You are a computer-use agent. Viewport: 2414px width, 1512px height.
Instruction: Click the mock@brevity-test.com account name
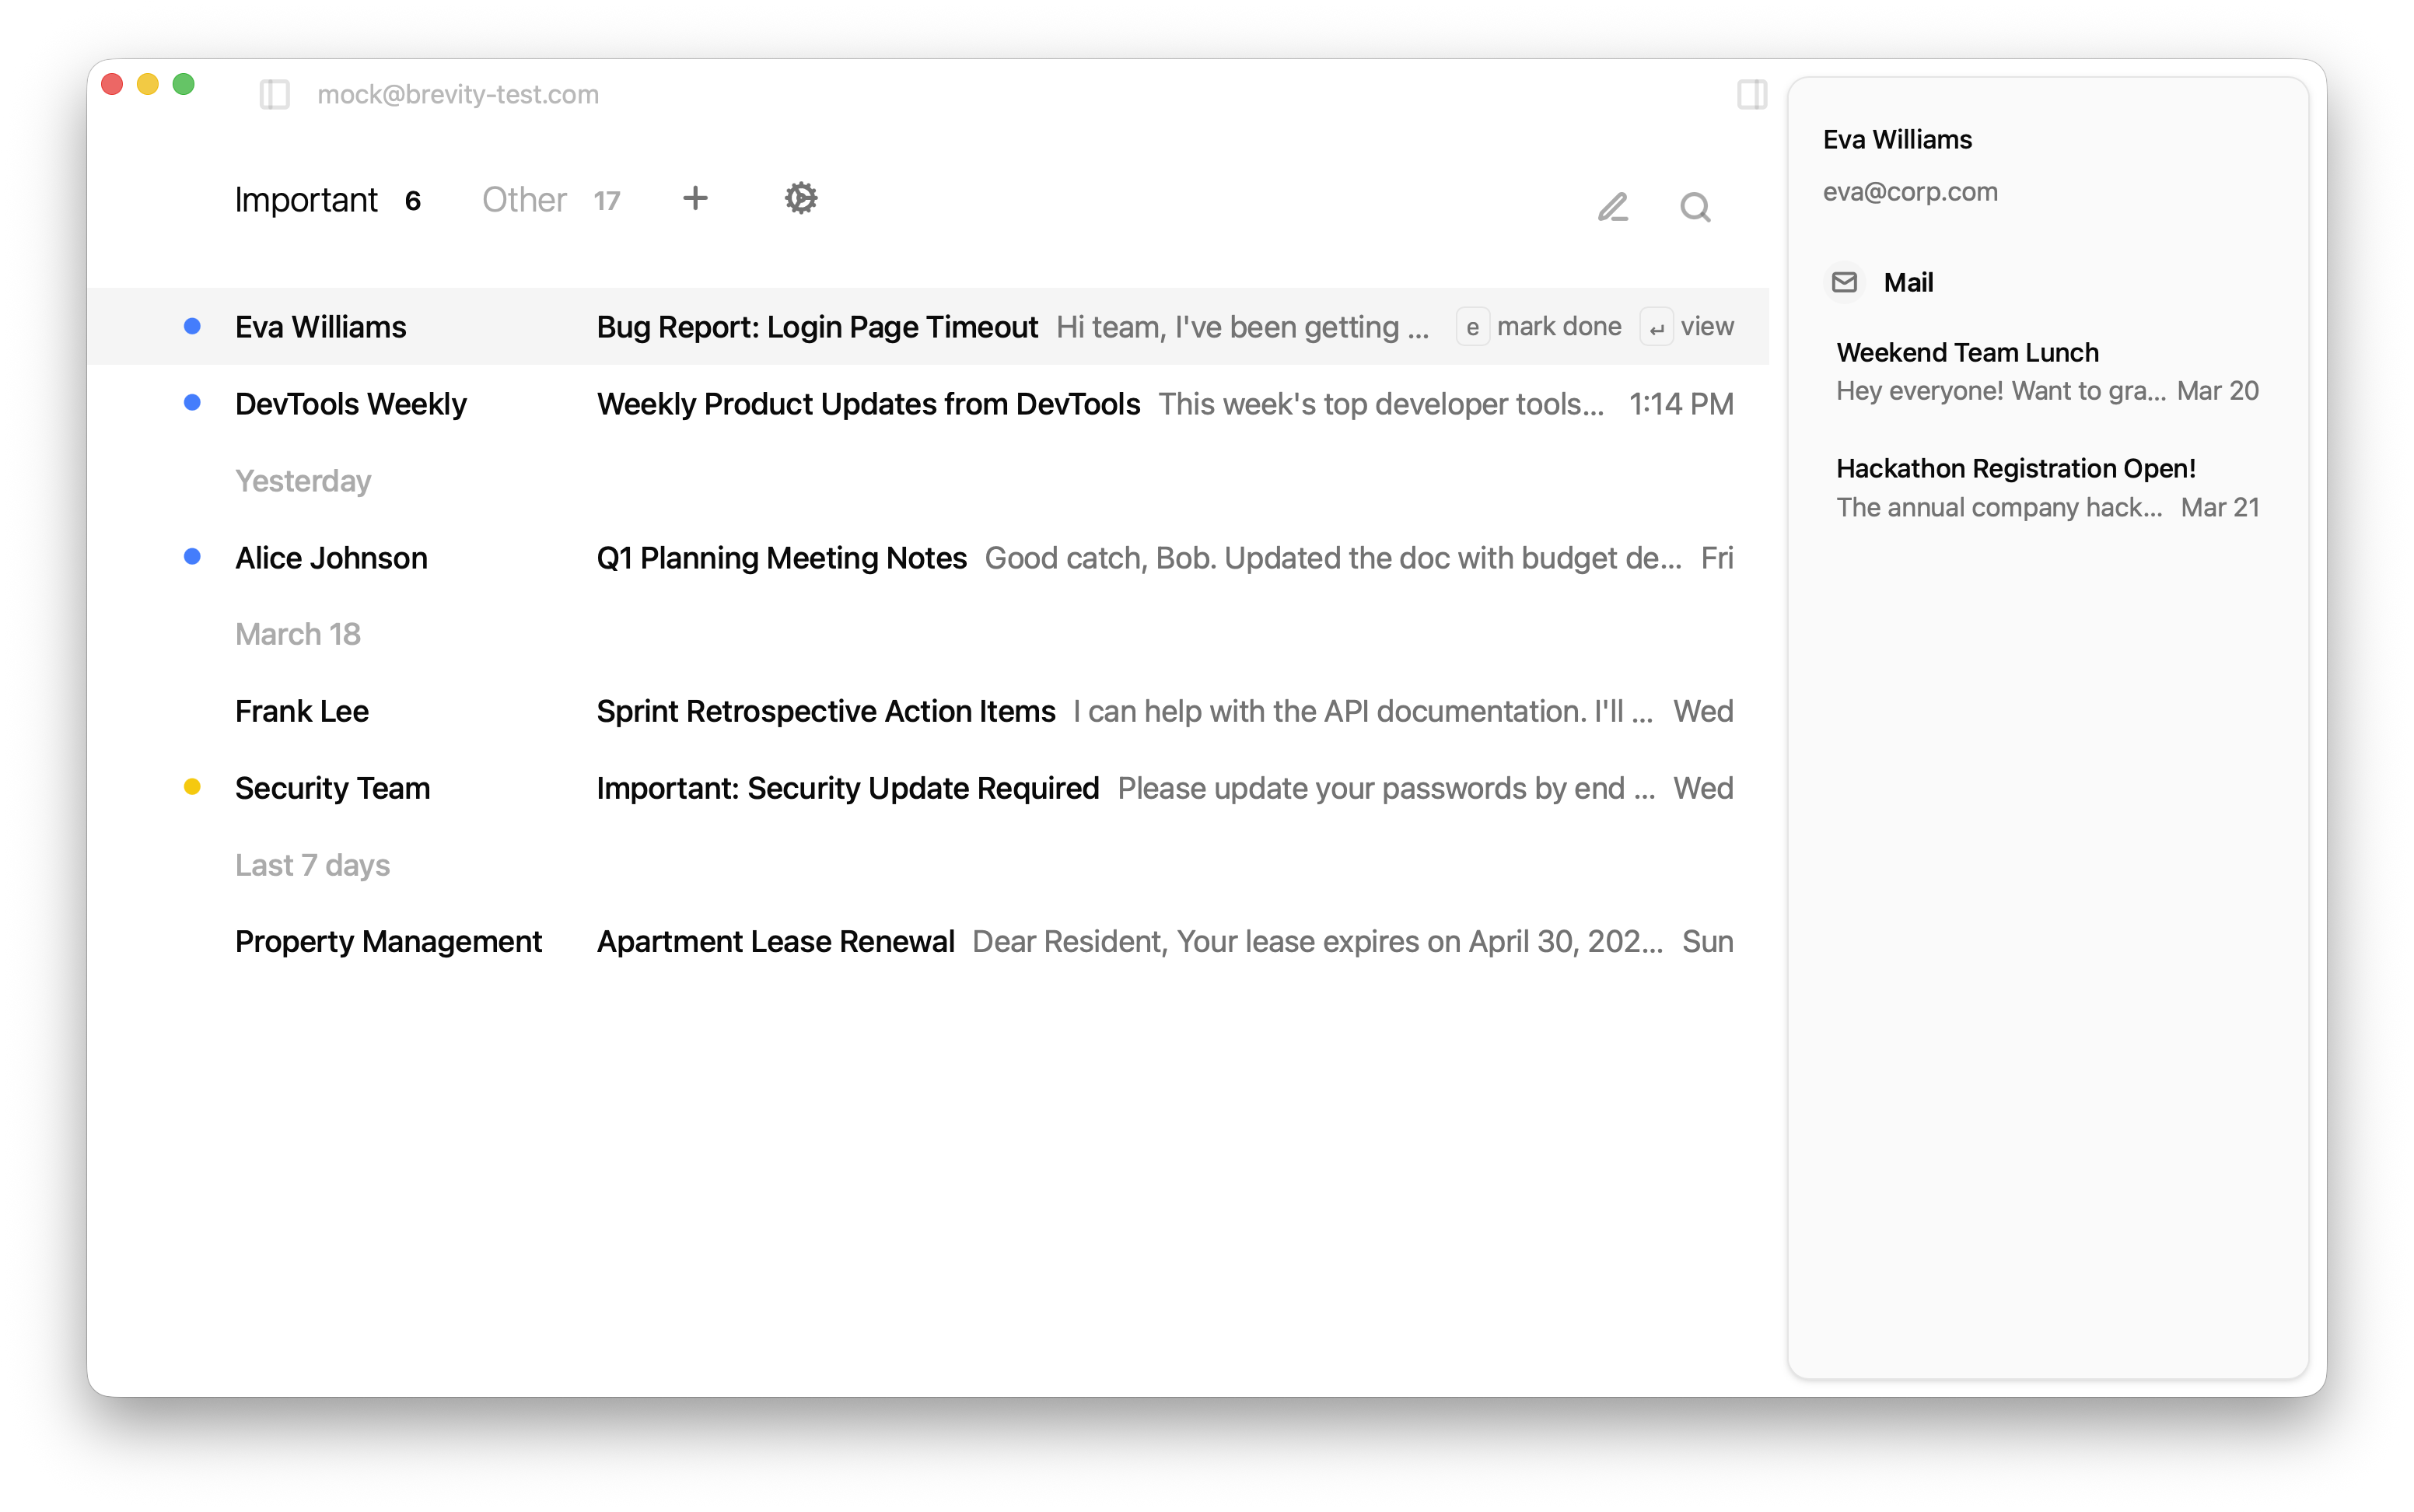(459, 94)
